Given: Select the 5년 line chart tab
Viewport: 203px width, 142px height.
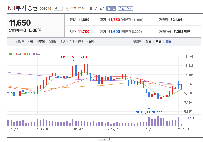Looking at the screenshot, I should [x=81, y=42].
